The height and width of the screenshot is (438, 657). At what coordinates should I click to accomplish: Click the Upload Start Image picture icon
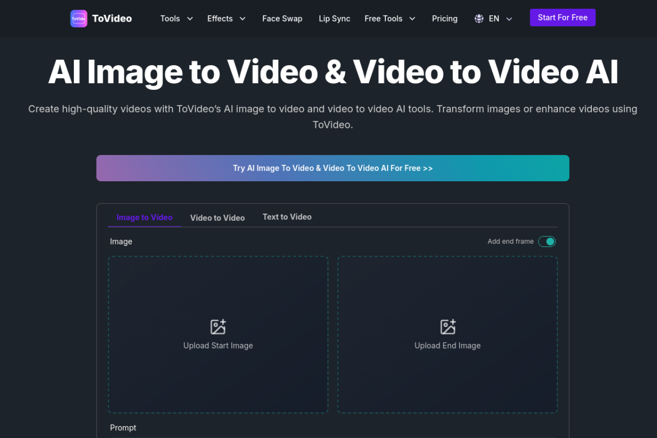[218, 327]
